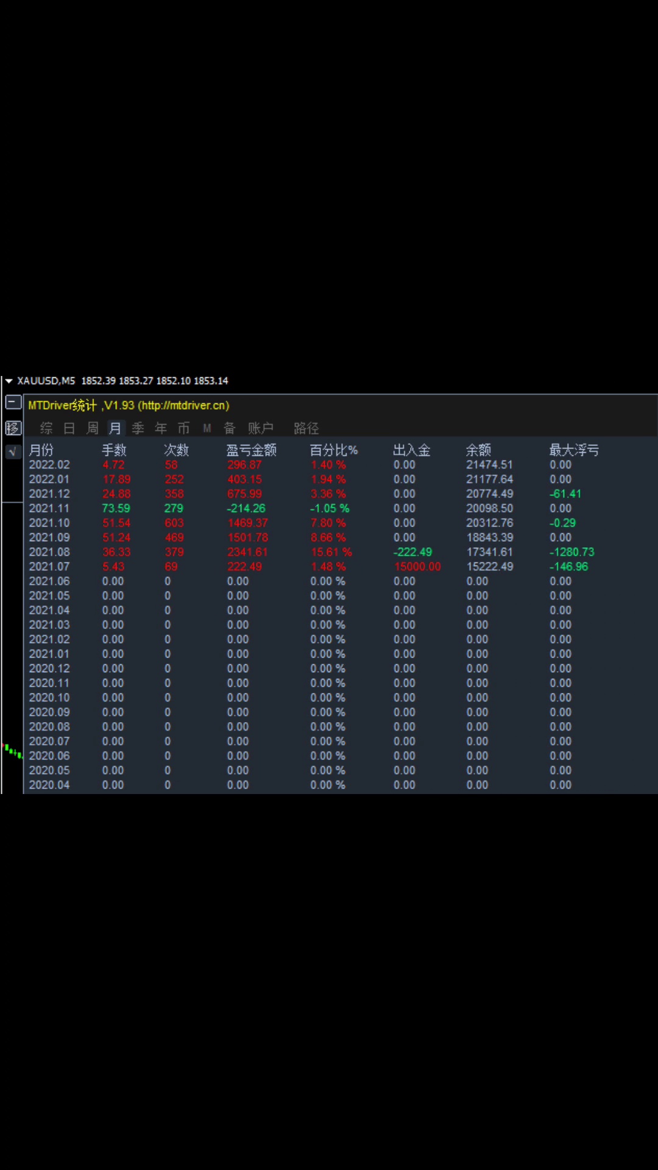The width and height of the screenshot is (658, 1170).
Task: Open the 币 currency tab
Action: (x=183, y=428)
